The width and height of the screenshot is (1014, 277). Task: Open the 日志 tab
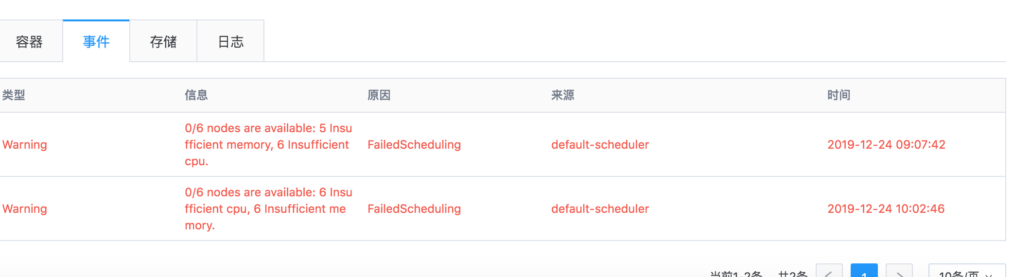(x=230, y=42)
